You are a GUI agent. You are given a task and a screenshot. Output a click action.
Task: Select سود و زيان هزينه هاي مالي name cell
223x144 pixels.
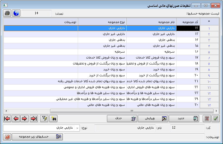tap(151, 105)
